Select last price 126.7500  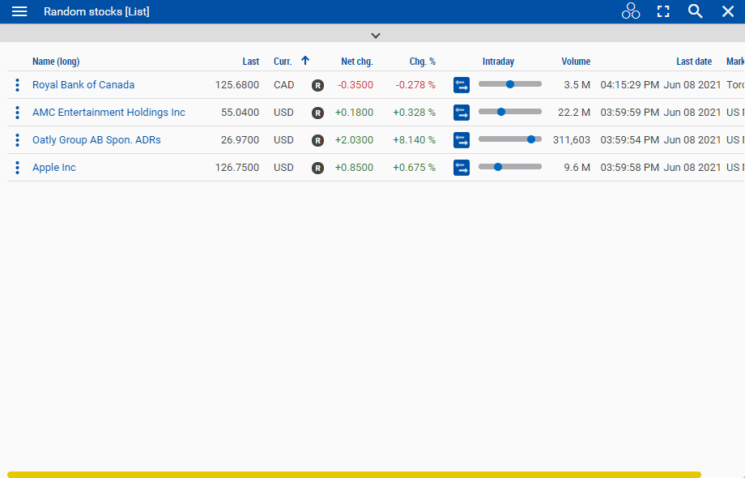click(236, 167)
